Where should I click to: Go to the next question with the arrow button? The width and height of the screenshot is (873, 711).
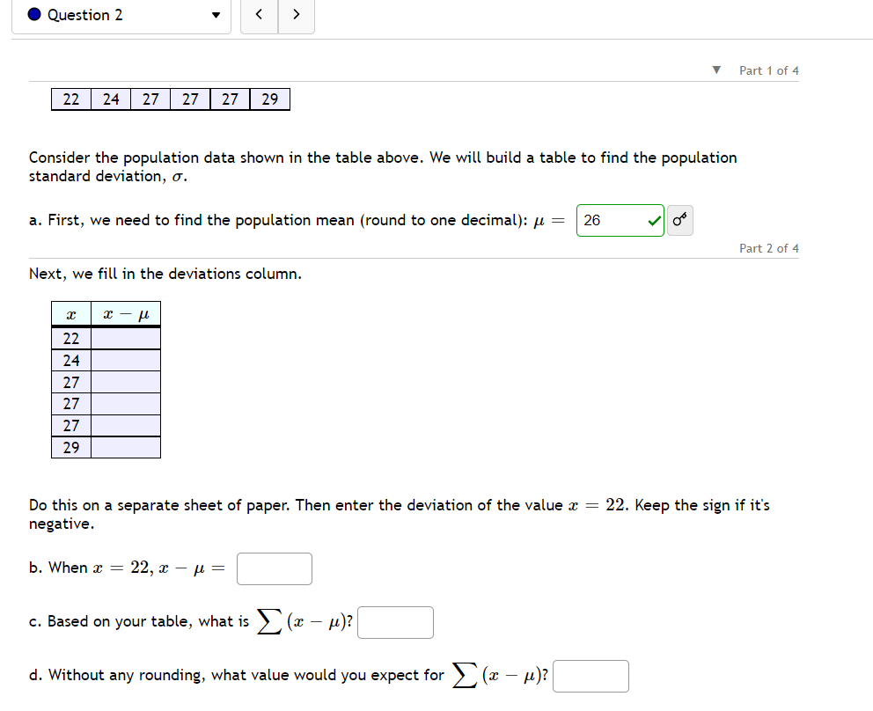297,15
